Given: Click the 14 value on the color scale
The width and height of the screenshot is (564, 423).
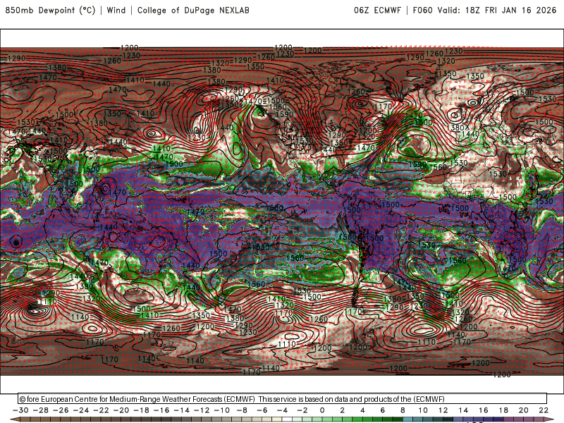Looking at the screenshot, I should click(x=463, y=410).
